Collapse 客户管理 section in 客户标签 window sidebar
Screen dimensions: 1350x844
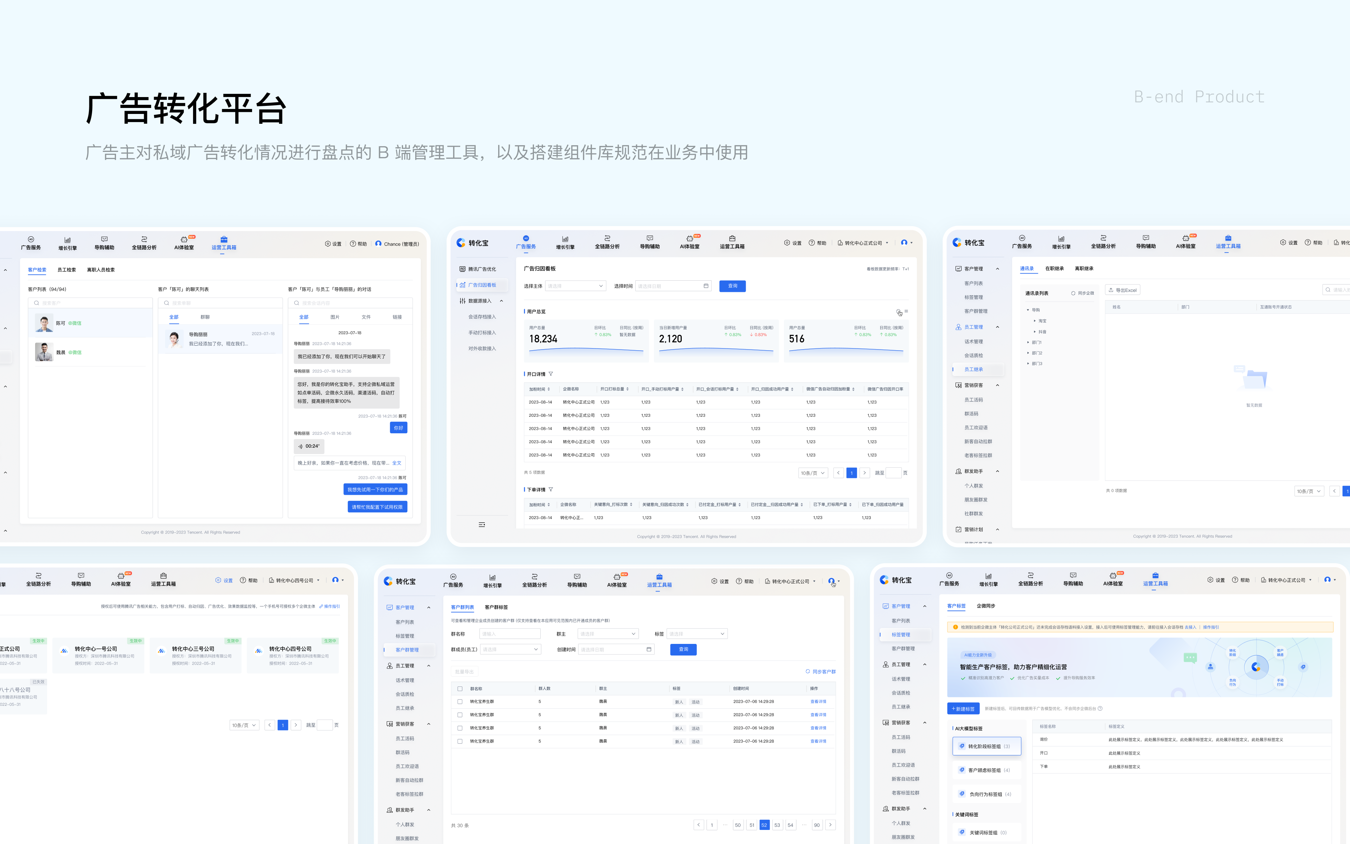tap(924, 606)
